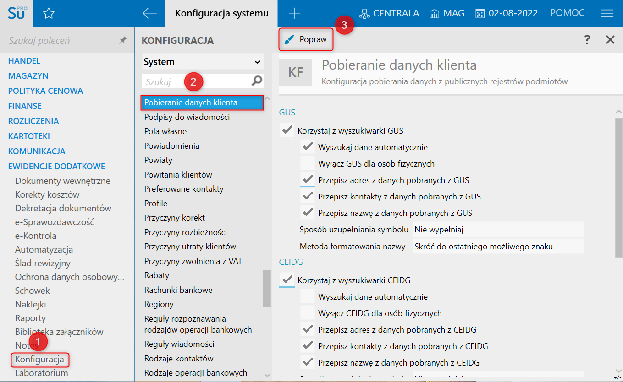Click the question mark help icon

(587, 40)
